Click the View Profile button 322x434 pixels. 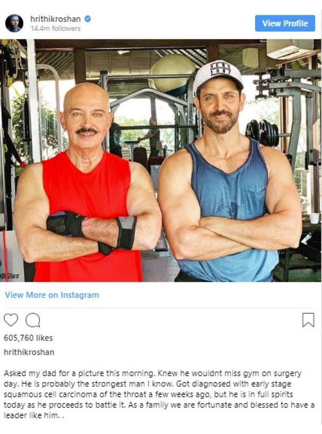coord(285,23)
